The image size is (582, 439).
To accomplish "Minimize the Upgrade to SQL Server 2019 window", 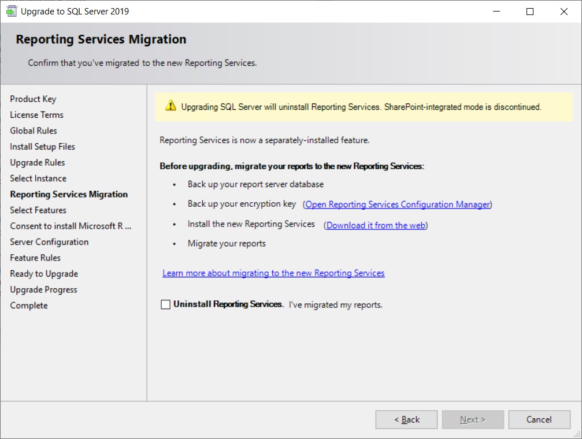I will (x=496, y=12).
